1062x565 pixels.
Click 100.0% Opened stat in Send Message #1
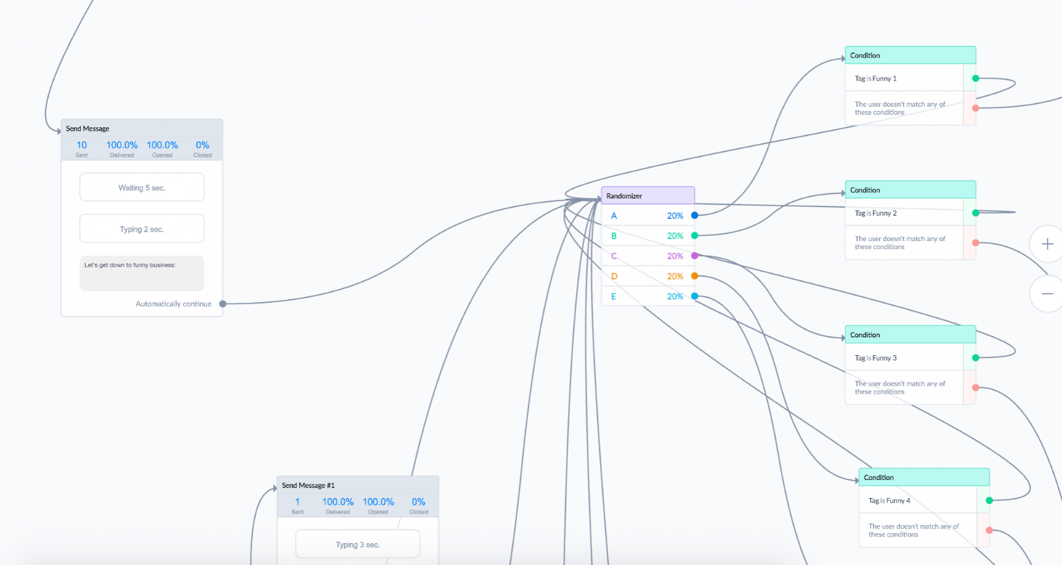tap(378, 506)
